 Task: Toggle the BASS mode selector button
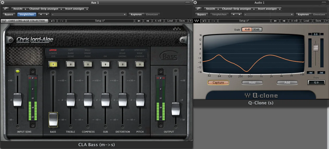click(x=53, y=64)
